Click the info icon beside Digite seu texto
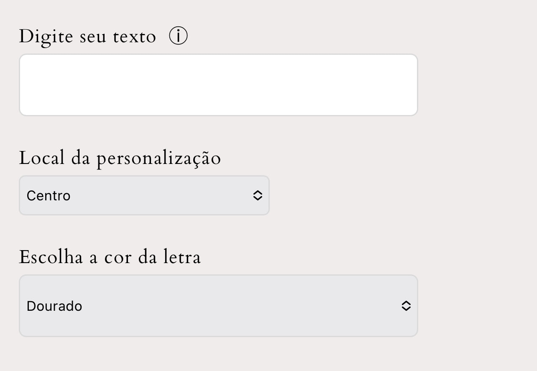This screenshot has height=371, width=537. click(x=179, y=36)
